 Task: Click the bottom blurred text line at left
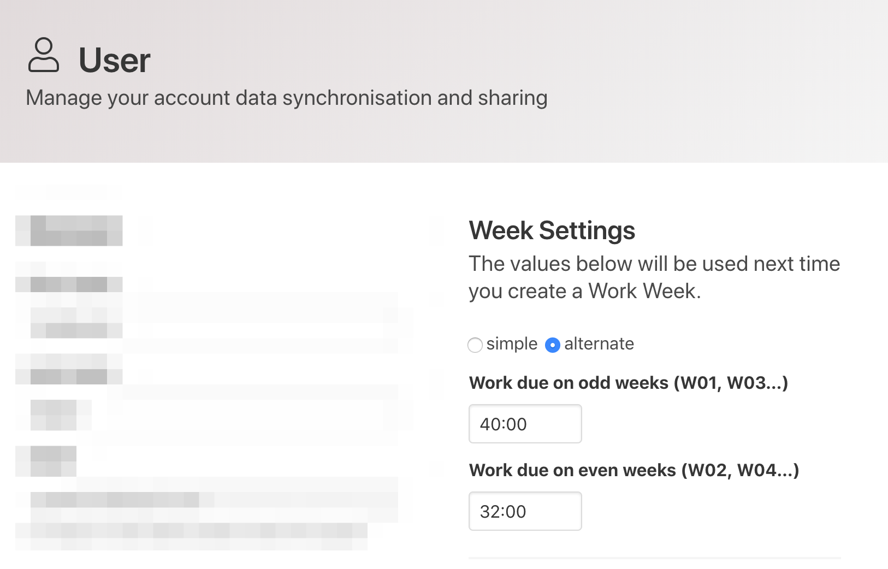(x=191, y=531)
